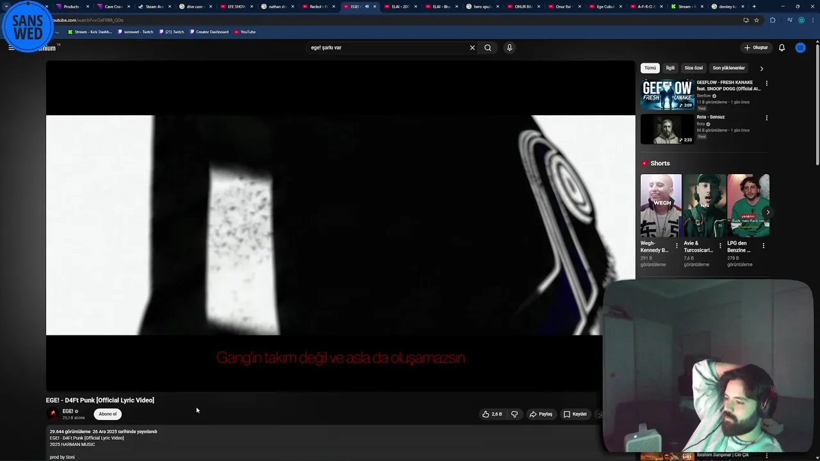The image size is (820, 461).
Task: Select the Tümü filter chip
Action: (x=650, y=68)
